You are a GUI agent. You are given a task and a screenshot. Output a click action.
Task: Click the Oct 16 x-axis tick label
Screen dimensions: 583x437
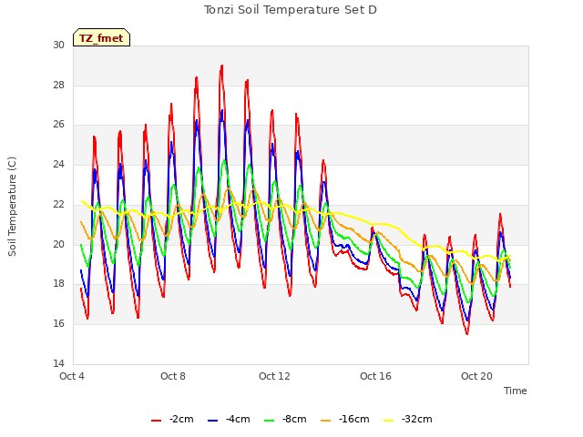(x=375, y=376)
